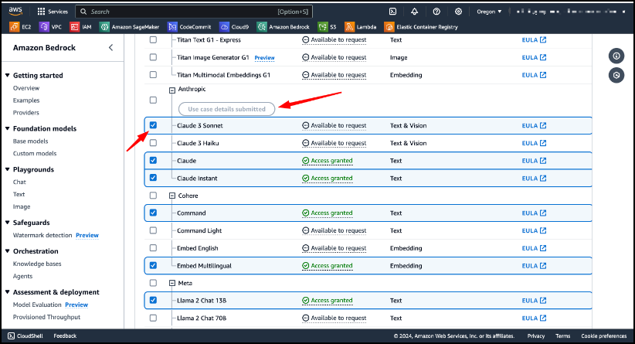Open Base models page

[30, 141]
